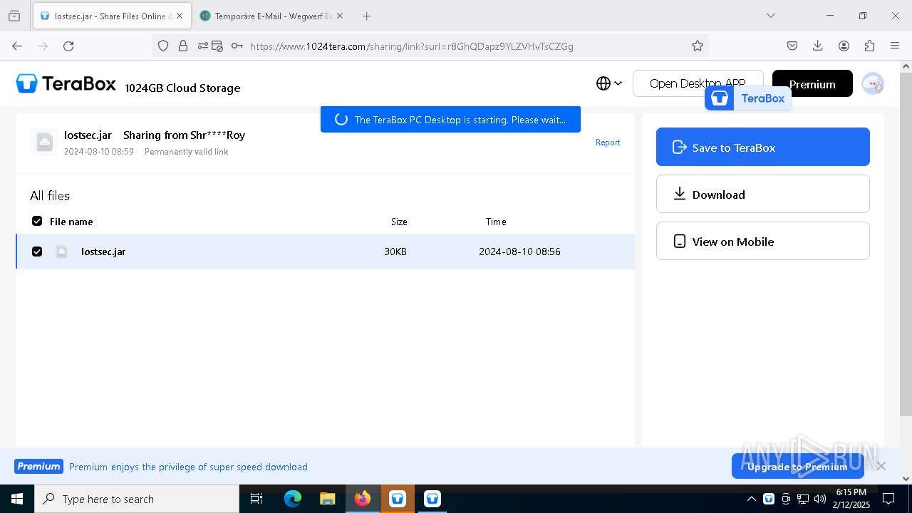Click TeraBox system tray icon
This screenshot has height=513, width=912.
click(769, 499)
